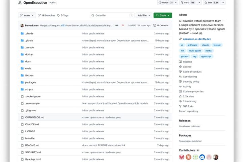The width and height of the screenshot is (243, 162).
Task: Visit openexec-ui-dev.fly.dev website link
Action: [197, 39]
